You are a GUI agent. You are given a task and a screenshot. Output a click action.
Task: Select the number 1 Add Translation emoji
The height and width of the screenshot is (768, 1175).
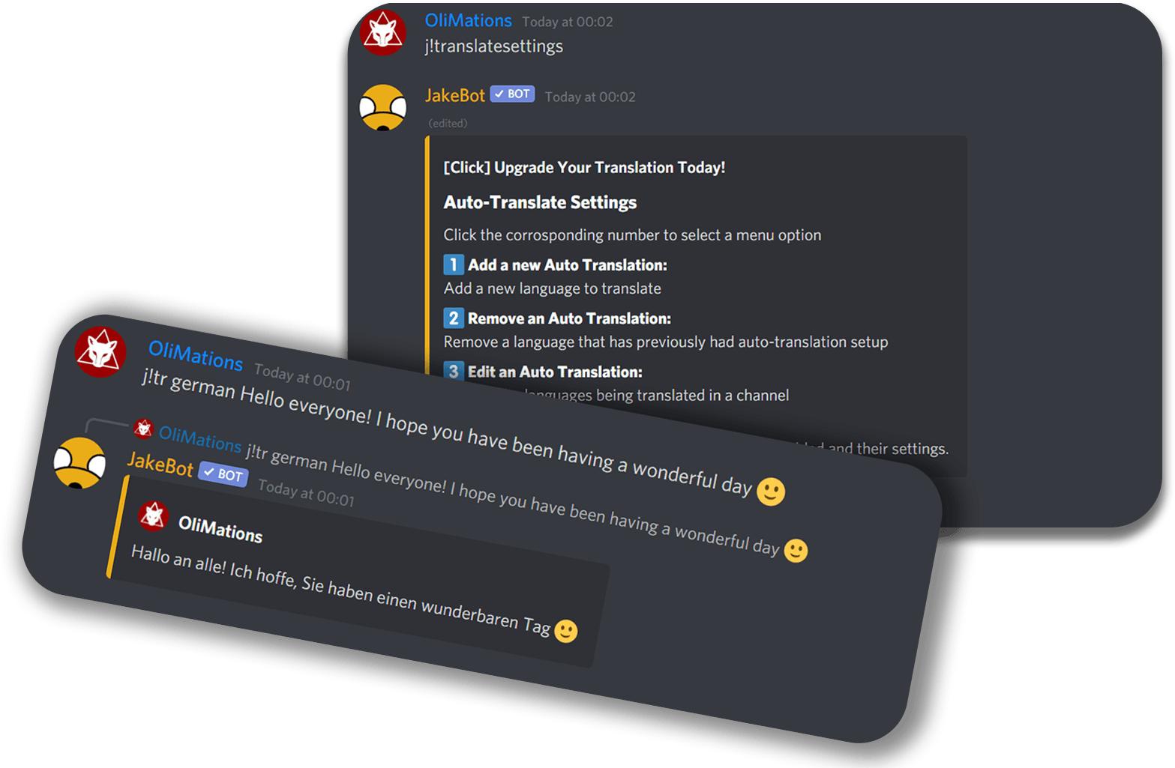point(454,264)
